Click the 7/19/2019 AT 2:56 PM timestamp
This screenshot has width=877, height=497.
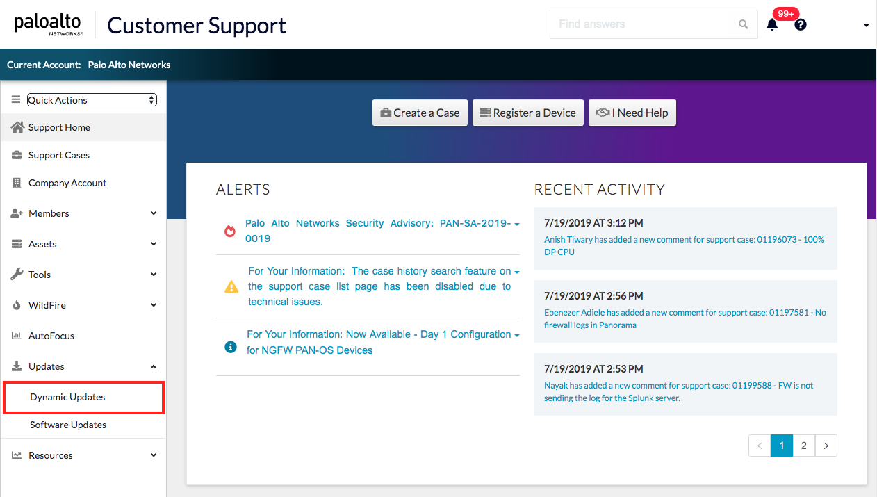point(593,296)
